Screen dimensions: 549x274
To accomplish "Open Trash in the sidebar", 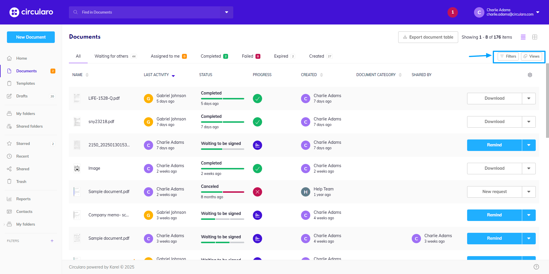I will coord(21,182).
